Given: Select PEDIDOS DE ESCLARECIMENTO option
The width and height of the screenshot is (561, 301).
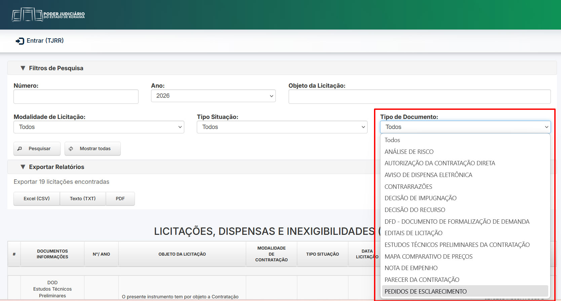Looking at the screenshot, I should click(x=425, y=292).
